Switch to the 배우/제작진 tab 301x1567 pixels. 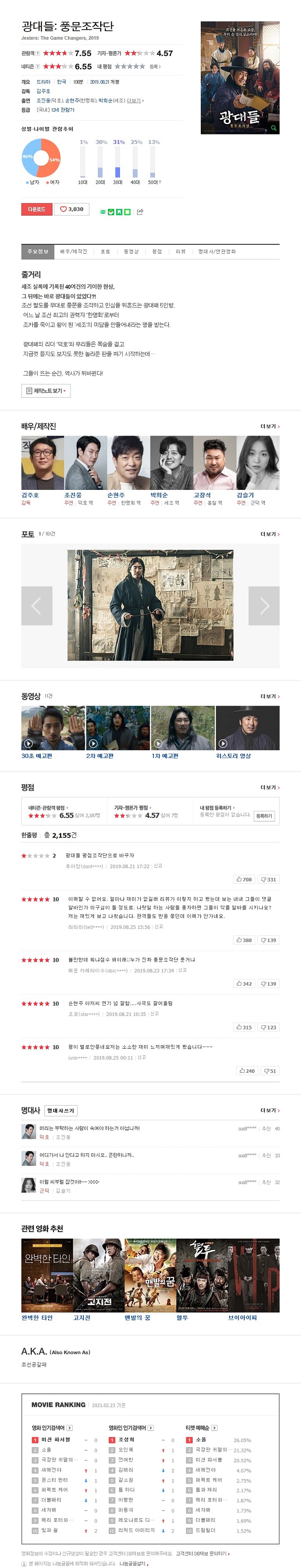[74, 251]
